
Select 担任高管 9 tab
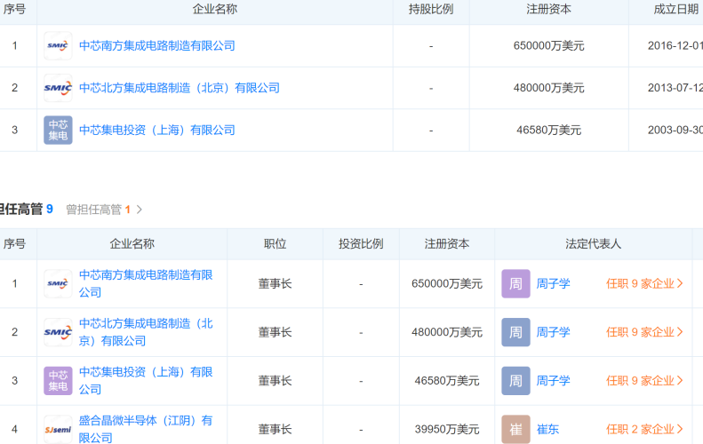pos(27,210)
